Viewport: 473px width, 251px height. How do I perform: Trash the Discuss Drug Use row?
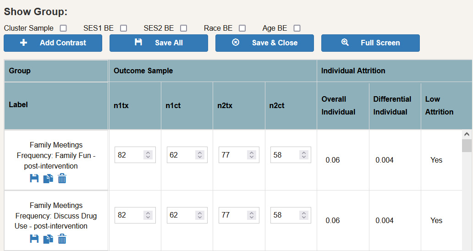pyautogui.click(x=62, y=239)
